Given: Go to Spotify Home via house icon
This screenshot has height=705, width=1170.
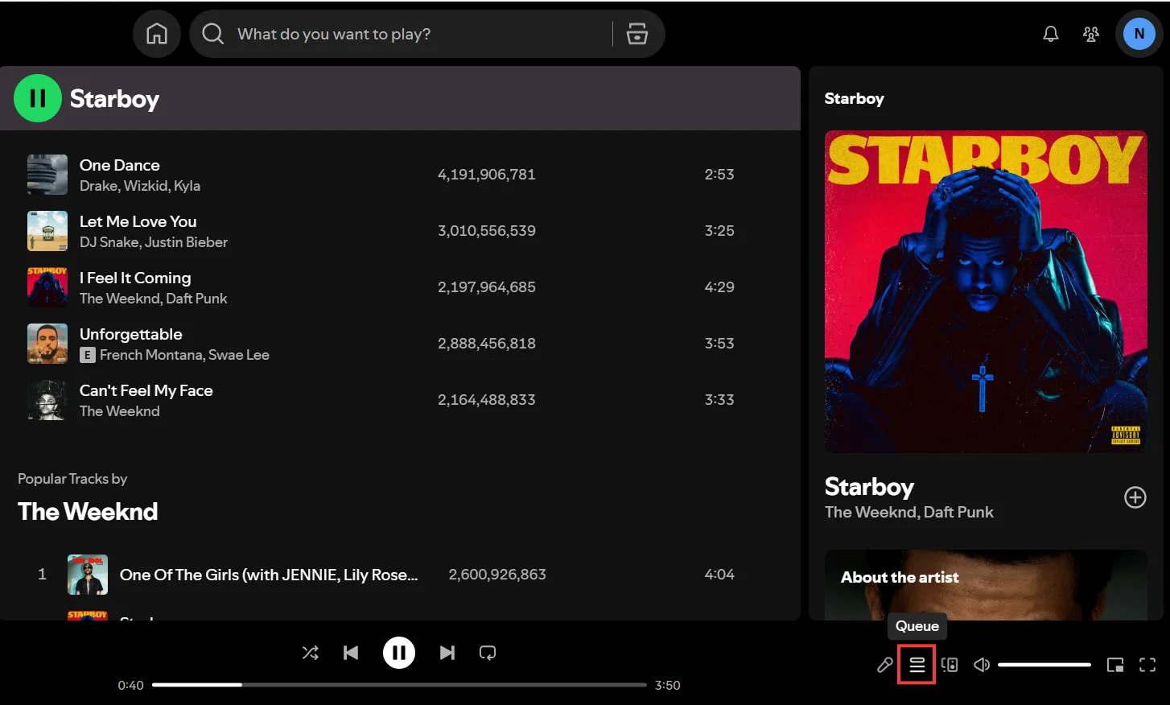Looking at the screenshot, I should [x=157, y=34].
